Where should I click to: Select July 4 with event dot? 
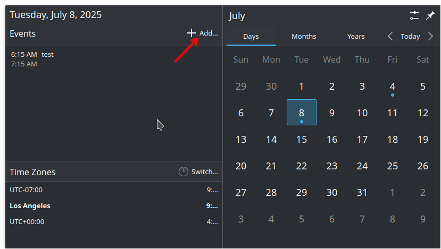click(393, 87)
